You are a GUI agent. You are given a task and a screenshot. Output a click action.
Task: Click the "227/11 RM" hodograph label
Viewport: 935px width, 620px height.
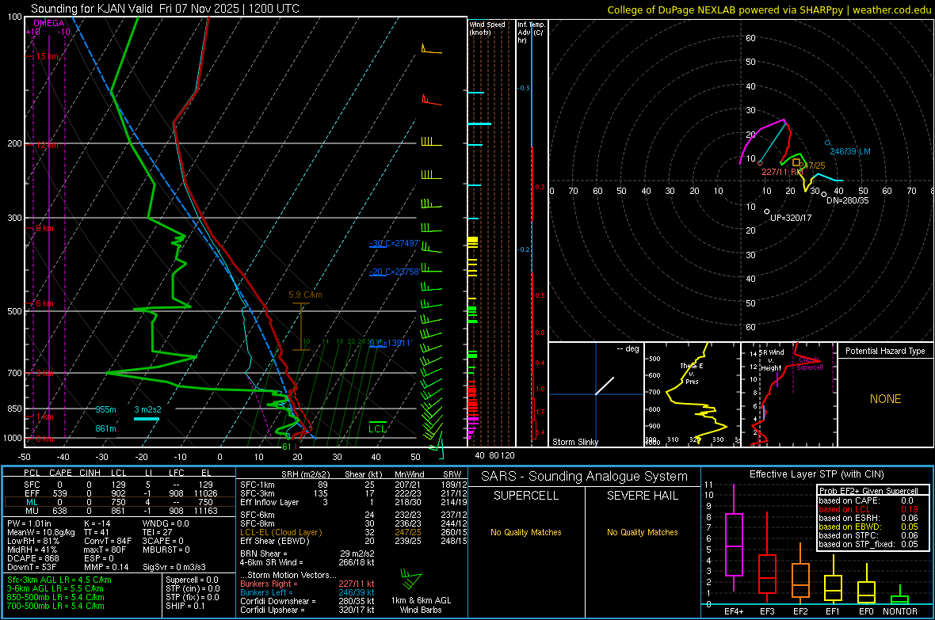click(x=782, y=172)
